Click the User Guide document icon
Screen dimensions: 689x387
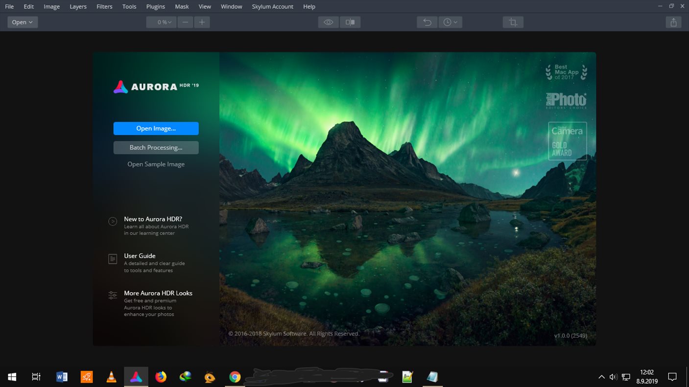tap(113, 259)
